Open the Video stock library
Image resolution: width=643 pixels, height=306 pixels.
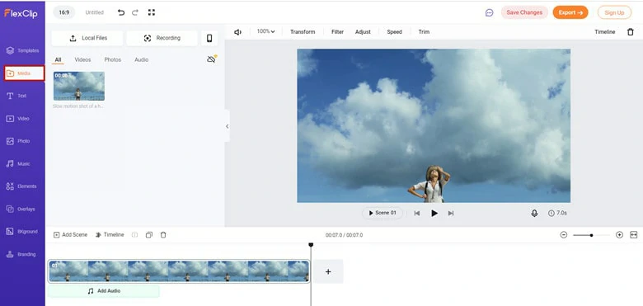click(x=17, y=119)
